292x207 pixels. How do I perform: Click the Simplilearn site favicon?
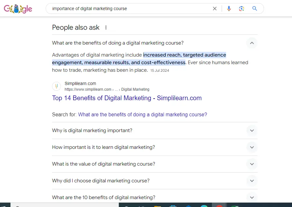pyautogui.click(x=56, y=86)
